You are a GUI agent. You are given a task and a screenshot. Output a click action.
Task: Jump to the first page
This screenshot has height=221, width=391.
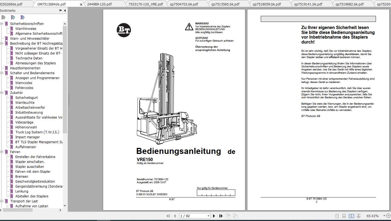pyautogui.click(x=168, y=216)
